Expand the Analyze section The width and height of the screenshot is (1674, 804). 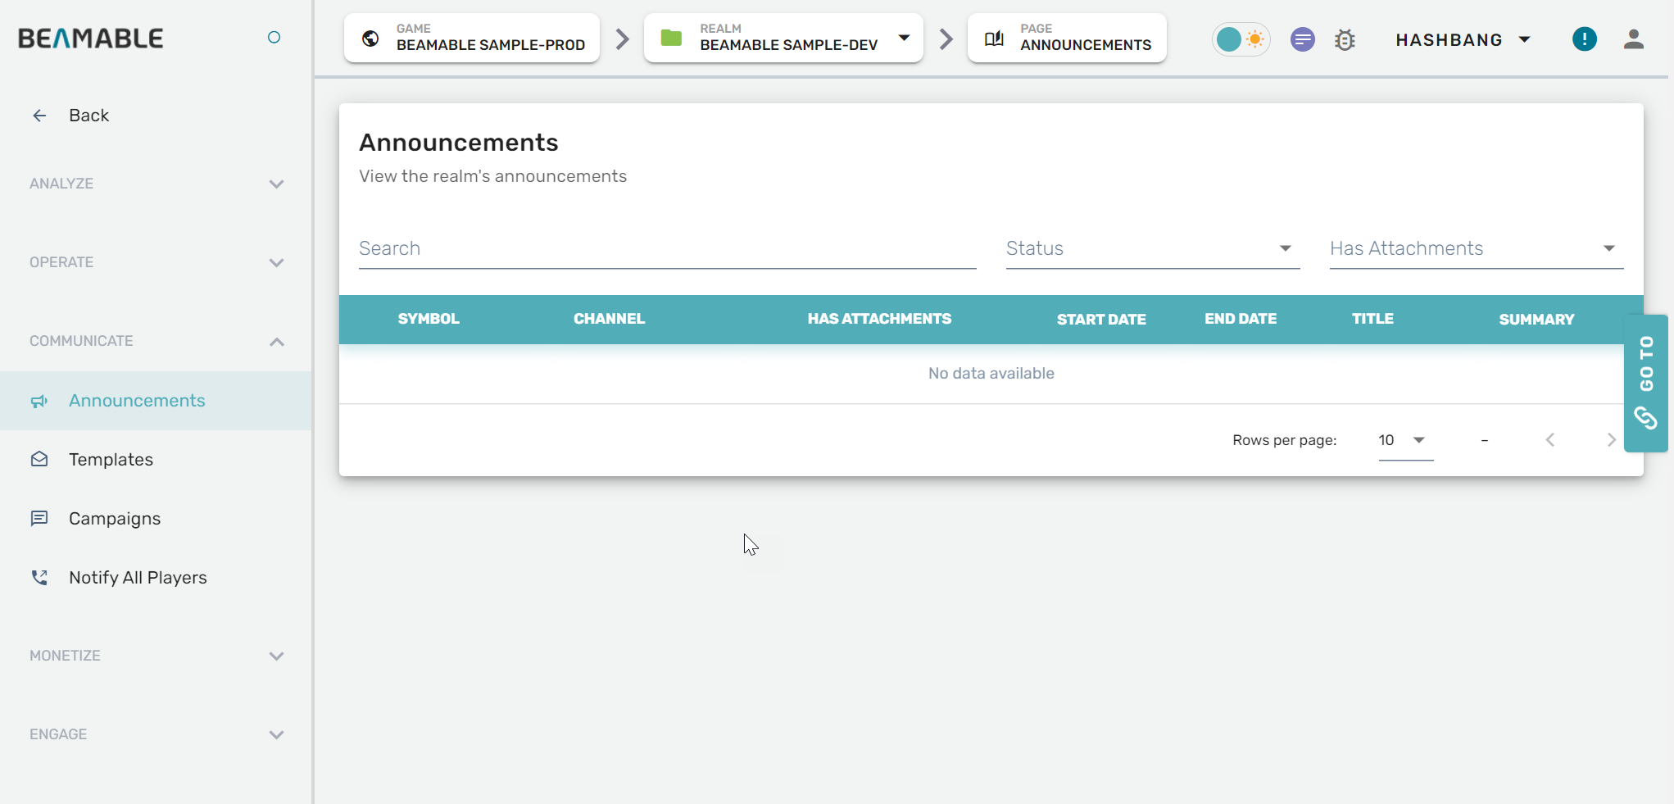pos(276,184)
